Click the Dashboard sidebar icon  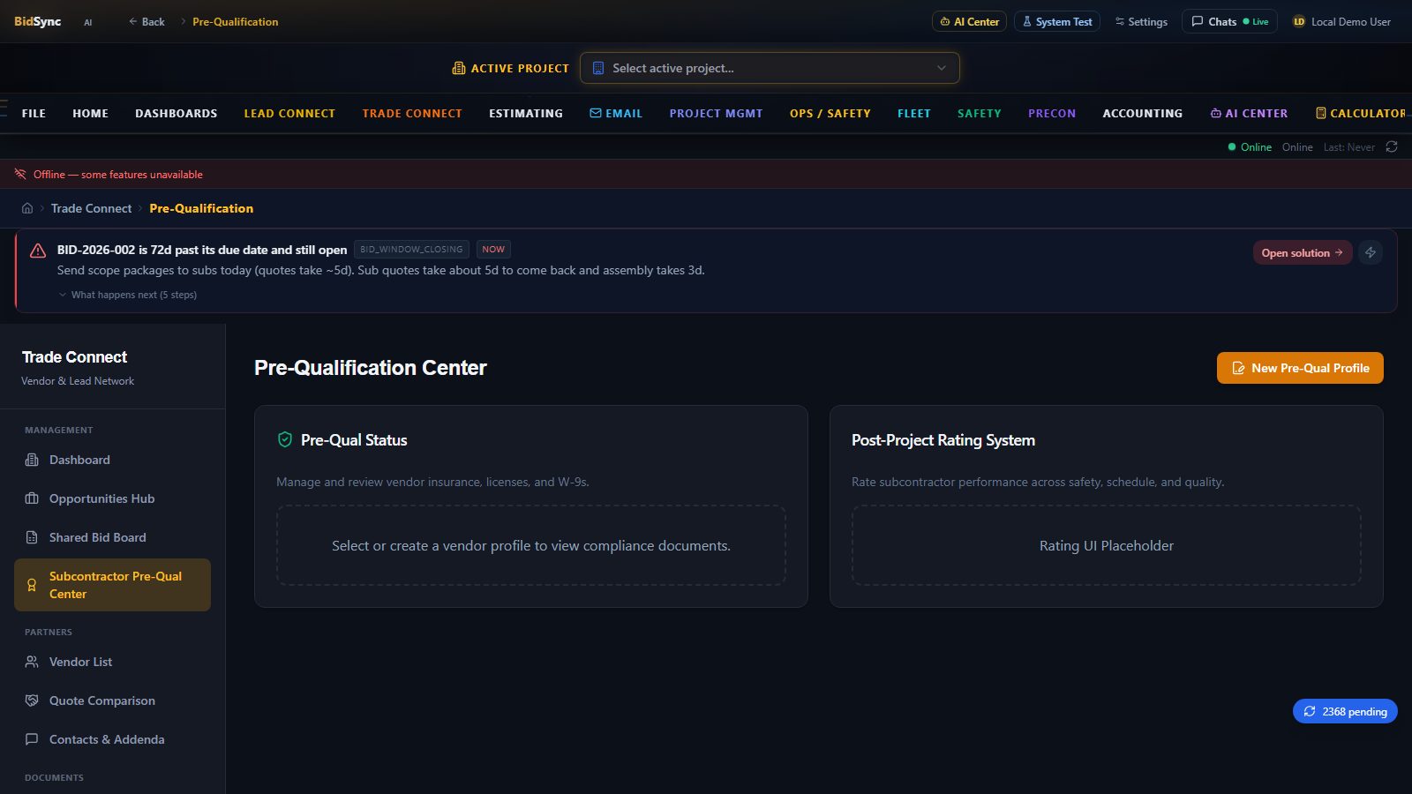(x=32, y=460)
